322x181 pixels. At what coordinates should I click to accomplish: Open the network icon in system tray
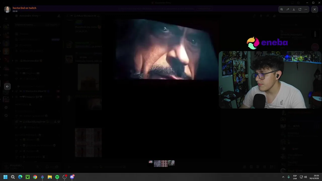click(x=301, y=177)
